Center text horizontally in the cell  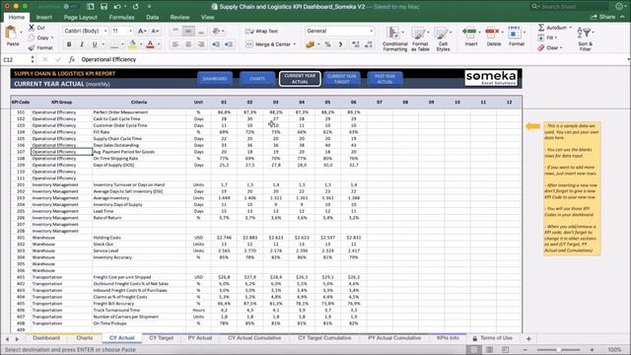(188, 44)
